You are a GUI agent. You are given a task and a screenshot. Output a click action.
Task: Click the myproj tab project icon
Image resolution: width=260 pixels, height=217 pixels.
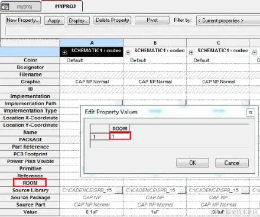(x=5, y=7)
